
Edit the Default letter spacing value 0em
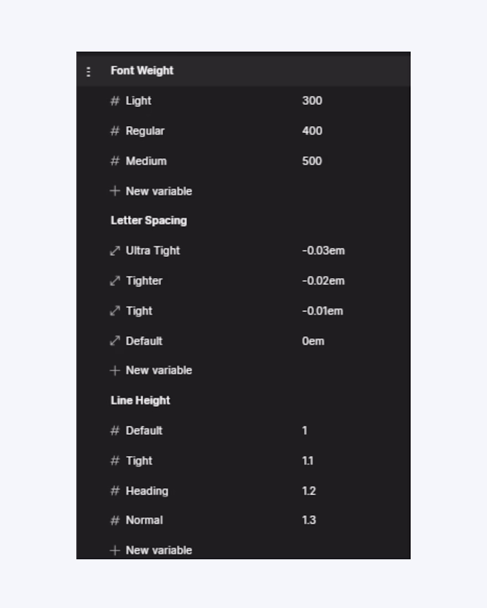point(313,341)
